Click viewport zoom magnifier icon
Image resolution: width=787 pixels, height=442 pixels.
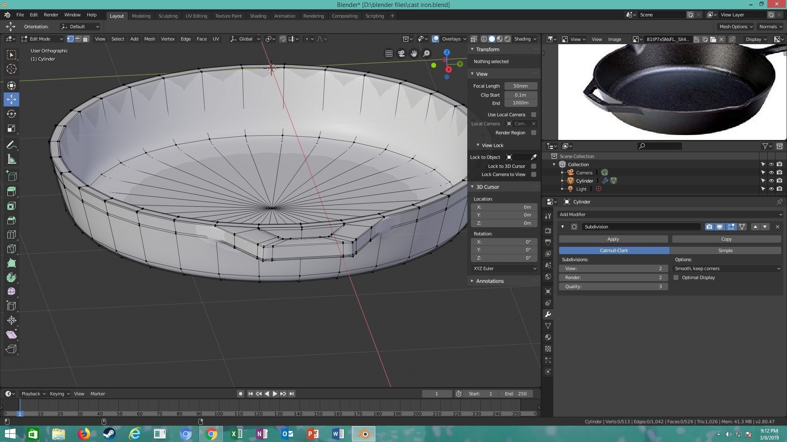(427, 54)
